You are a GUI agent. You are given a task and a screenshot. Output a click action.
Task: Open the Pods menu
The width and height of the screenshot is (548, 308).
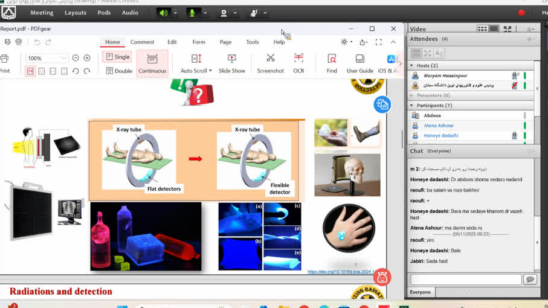pyautogui.click(x=104, y=13)
